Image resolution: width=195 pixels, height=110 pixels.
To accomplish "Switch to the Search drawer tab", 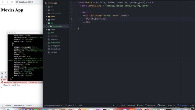I will tap(29, 106).
